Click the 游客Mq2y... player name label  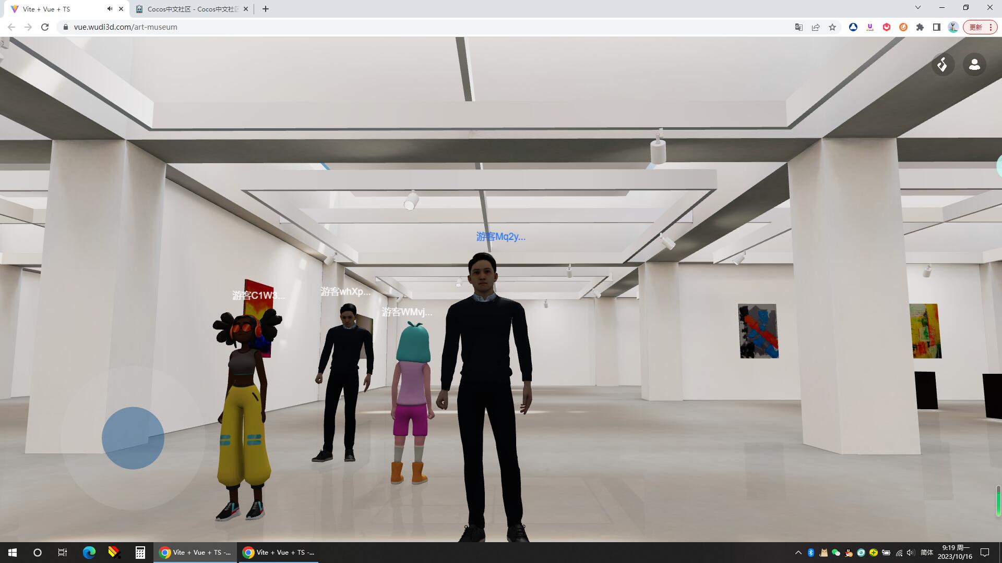tap(500, 237)
